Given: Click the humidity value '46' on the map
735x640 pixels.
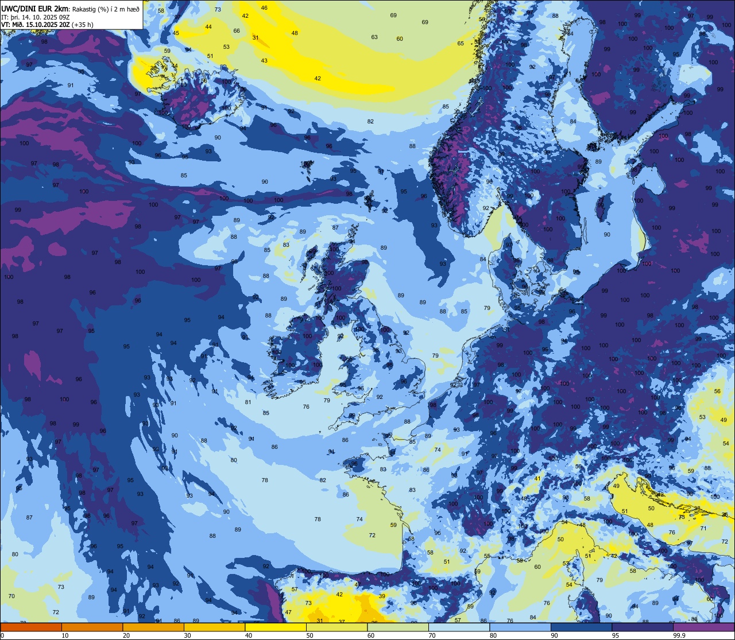Looking at the screenshot, I should 264,8.
